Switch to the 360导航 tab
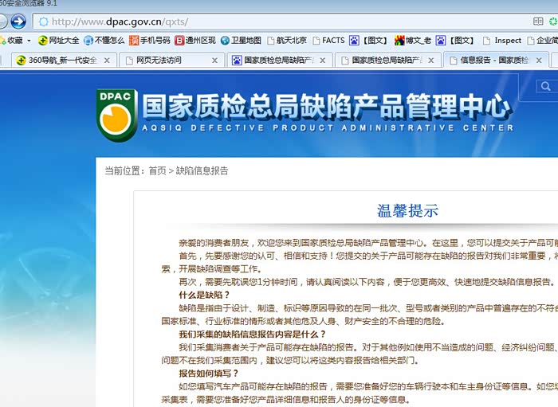This screenshot has width=558, height=407. click(x=57, y=61)
